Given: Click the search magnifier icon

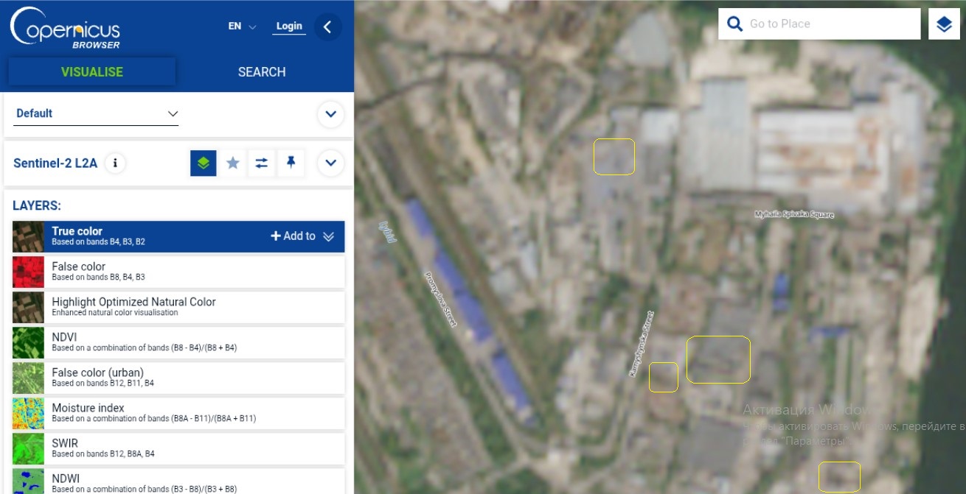Looking at the screenshot, I should [x=734, y=24].
